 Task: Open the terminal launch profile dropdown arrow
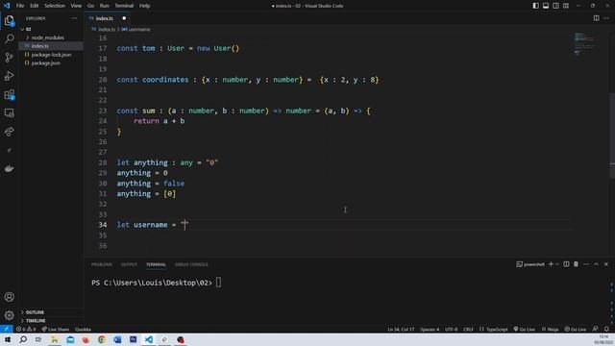tap(557, 264)
